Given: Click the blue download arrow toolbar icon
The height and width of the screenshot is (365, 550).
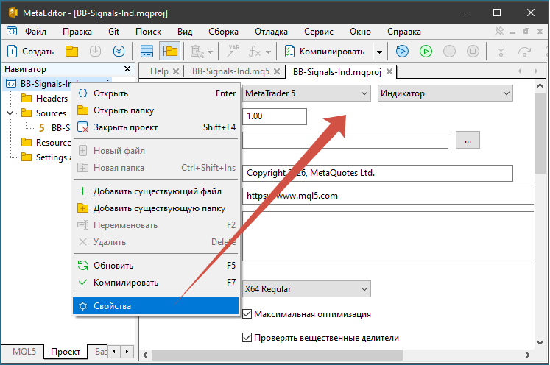Looking at the screenshot, I should (x=119, y=52).
